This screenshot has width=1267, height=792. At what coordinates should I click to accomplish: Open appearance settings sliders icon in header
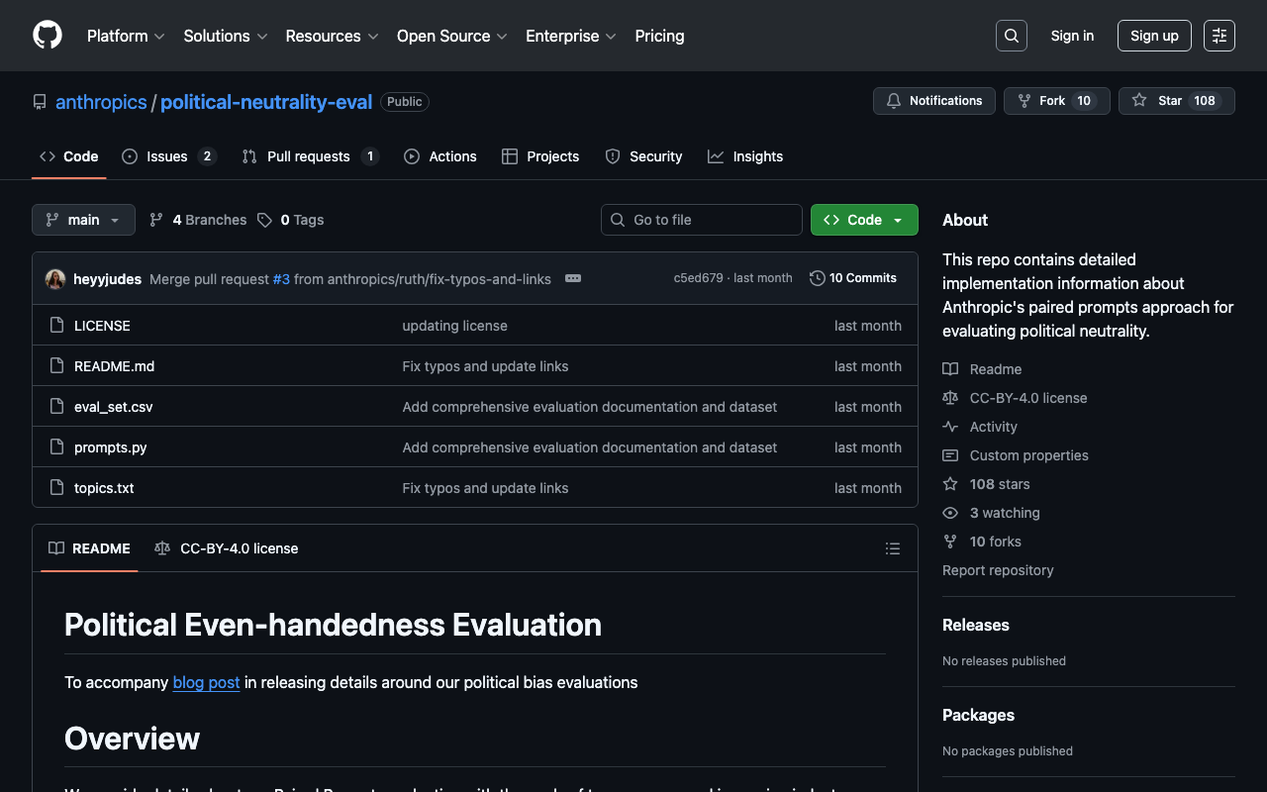pyautogui.click(x=1218, y=36)
